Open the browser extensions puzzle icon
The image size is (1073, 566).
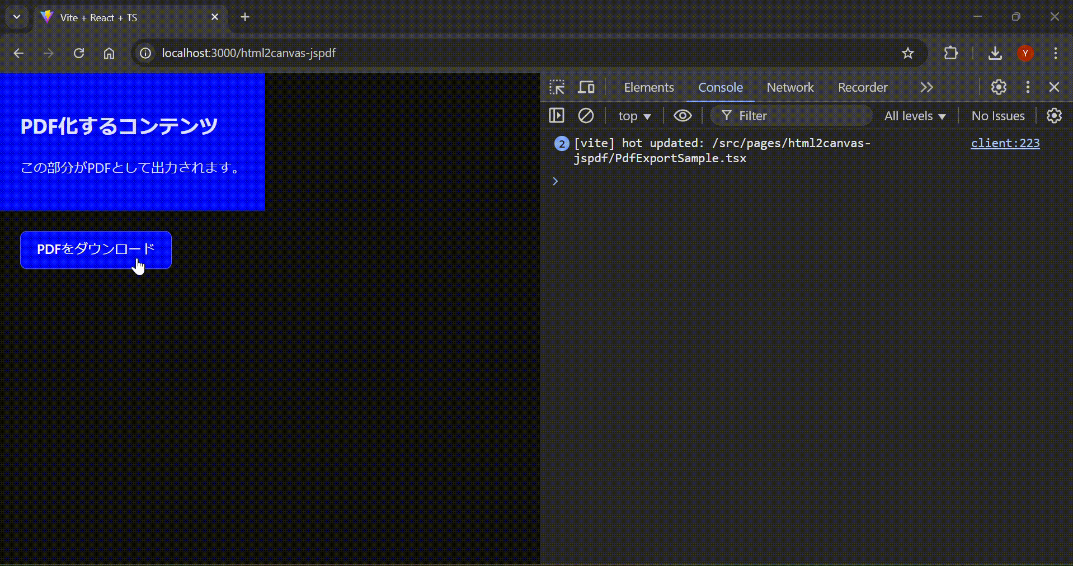(x=950, y=53)
